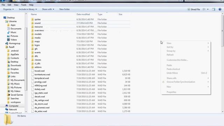This screenshot has width=224, height=126.
Task: Select the torntextures.wad file name
Action: coord(42,75)
